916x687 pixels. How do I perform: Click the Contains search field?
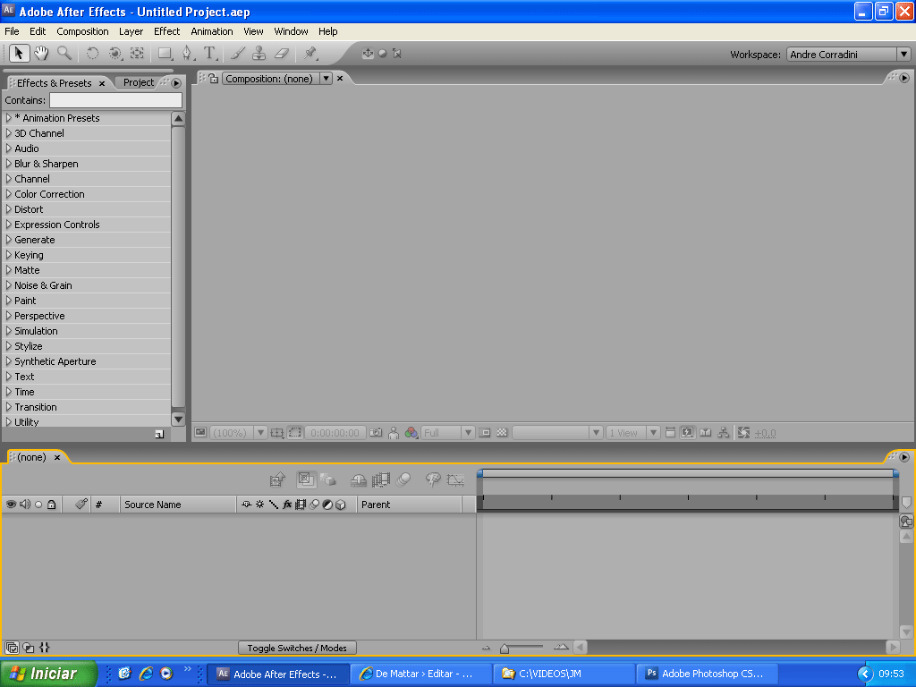pos(115,100)
